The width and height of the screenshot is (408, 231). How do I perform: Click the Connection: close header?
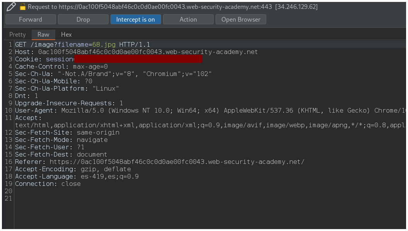pyautogui.click(x=48, y=184)
